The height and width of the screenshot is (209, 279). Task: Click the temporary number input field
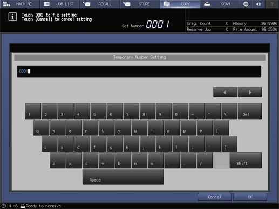click(139, 72)
